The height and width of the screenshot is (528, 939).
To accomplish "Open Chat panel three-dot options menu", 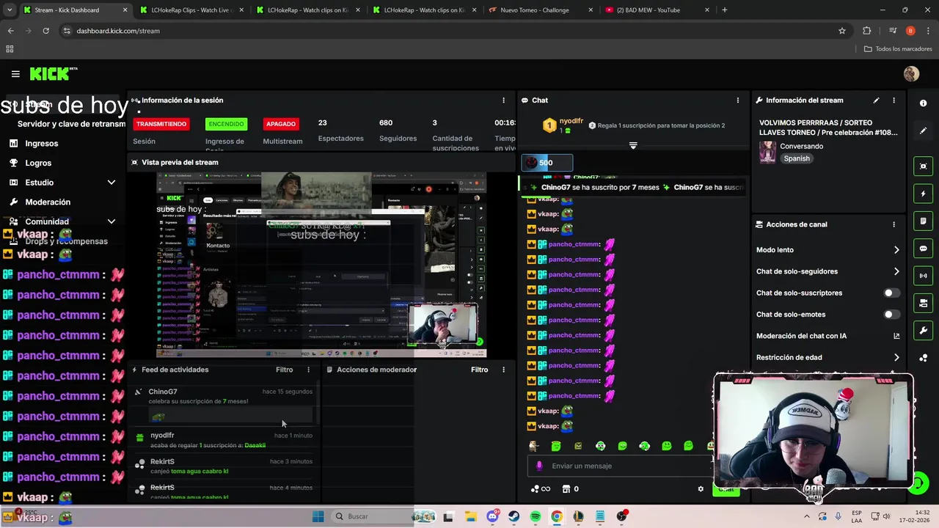I will tap(738, 100).
